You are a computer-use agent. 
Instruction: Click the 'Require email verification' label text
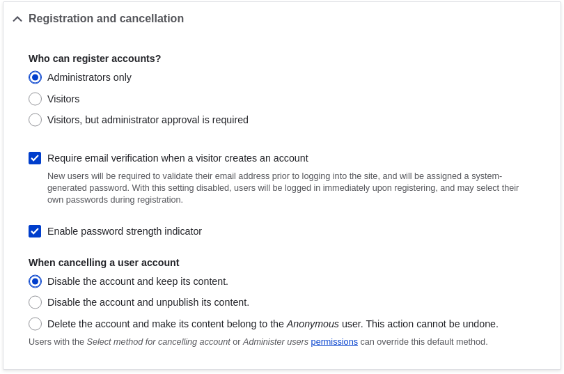click(x=178, y=158)
